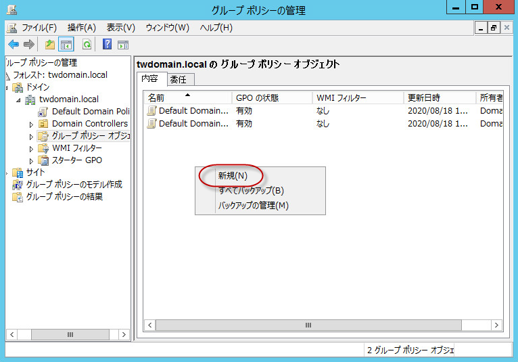The height and width of the screenshot is (362, 518).
Task: Expand the スターター GPO node
Action: point(31,161)
